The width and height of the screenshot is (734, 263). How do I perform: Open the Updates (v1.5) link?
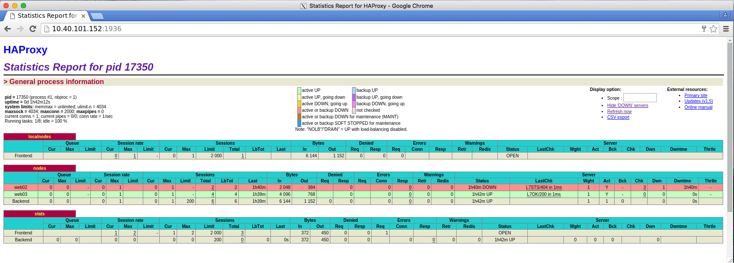698,101
